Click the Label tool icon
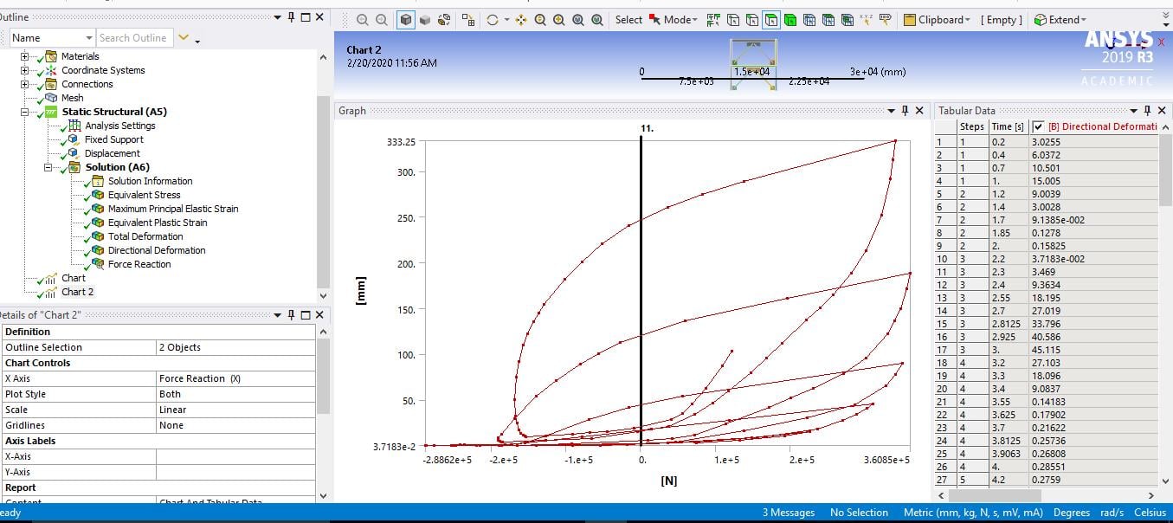This screenshot has height=523, width=1173. (x=885, y=19)
